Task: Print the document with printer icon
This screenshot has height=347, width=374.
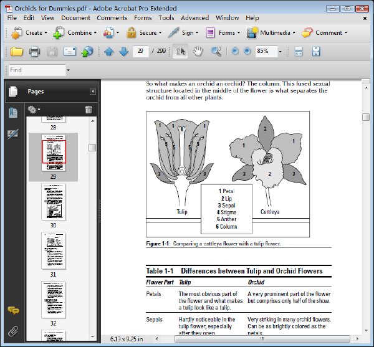Action: (34, 52)
